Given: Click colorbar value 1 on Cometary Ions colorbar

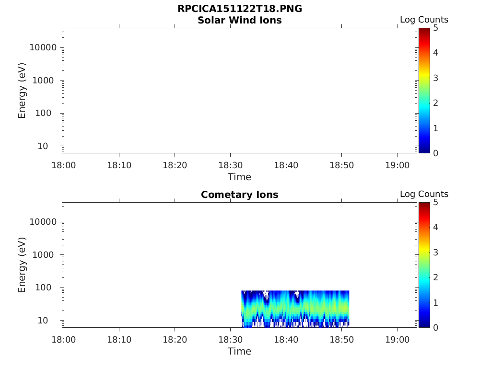Looking at the screenshot, I should [435, 303].
